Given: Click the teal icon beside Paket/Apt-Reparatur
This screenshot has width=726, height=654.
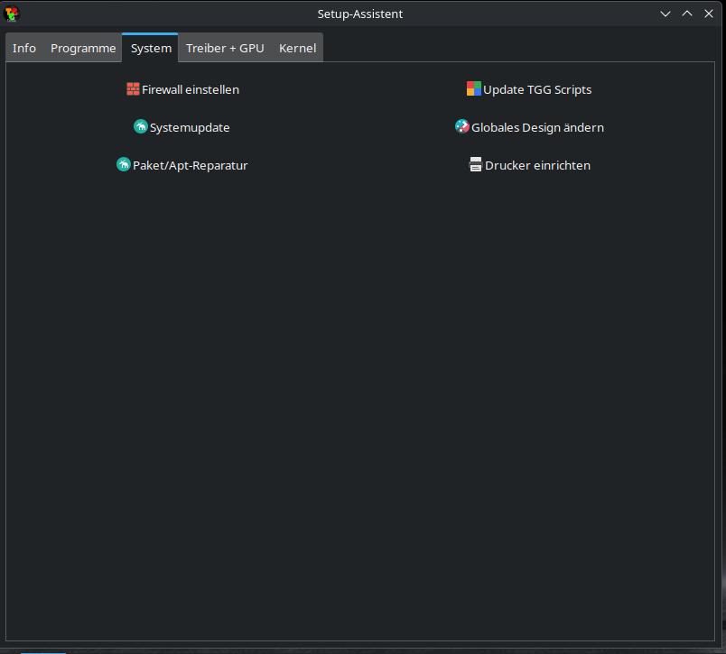Looking at the screenshot, I should [124, 165].
